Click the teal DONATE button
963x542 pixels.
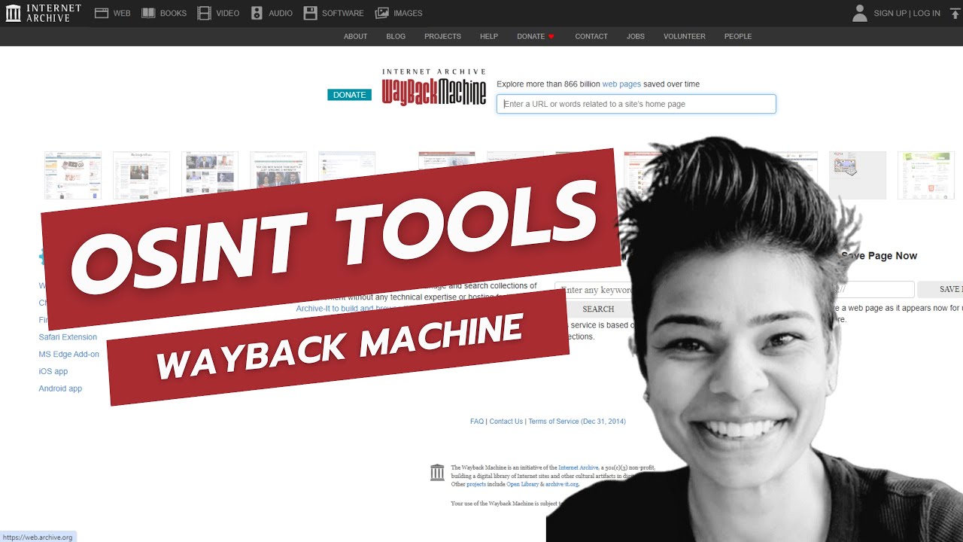(349, 95)
